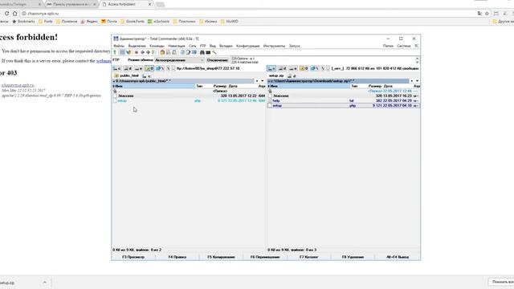Image resolution: width=514 pixels, height=289 pixels.
Task: Click F6 Перемещение button
Action: pyautogui.click(x=265, y=257)
